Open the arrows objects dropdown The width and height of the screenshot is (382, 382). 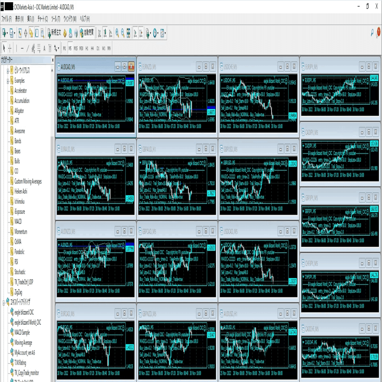(x=56, y=48)
